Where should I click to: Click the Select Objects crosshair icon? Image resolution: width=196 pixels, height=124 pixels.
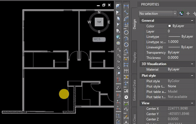[188, 13]
